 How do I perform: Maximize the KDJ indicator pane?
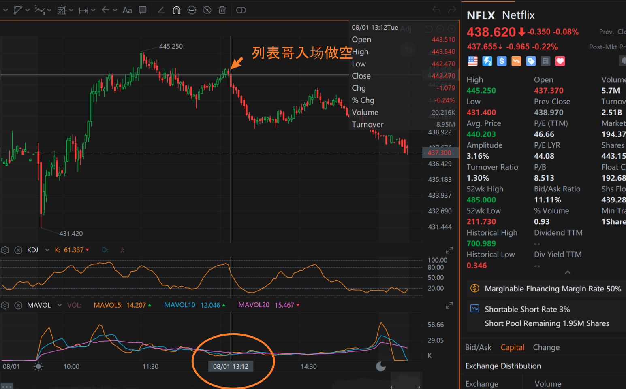click(x=449, y=251)
